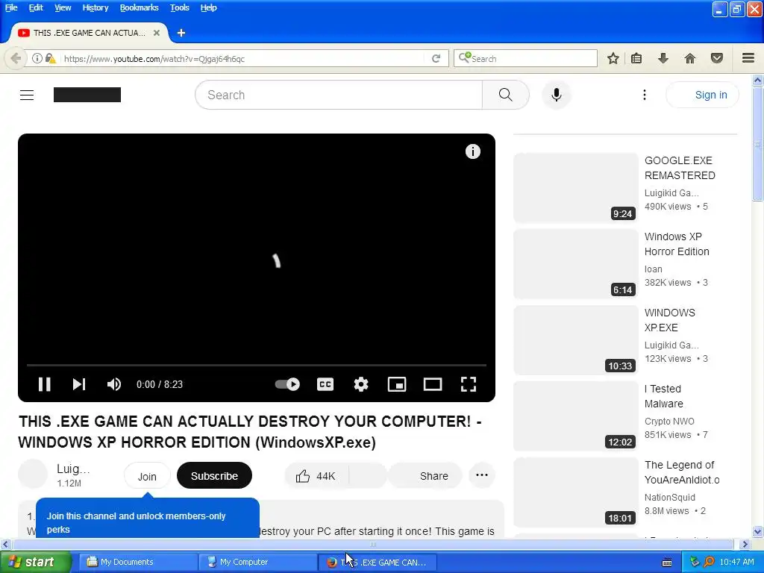
Task: Click the on-screen keyboard tray icon
Action: pyautogui.click(x=667, y=563)
